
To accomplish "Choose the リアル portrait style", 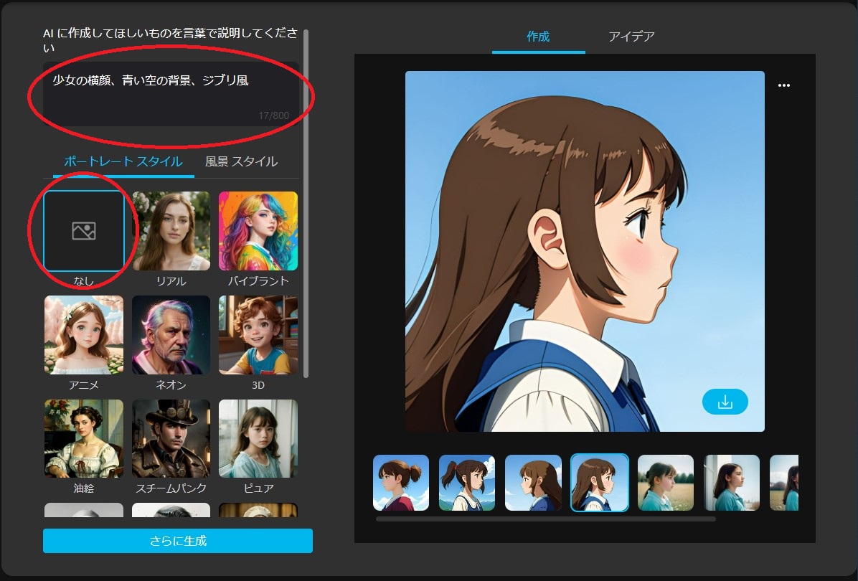I will [x=171, y=231].
